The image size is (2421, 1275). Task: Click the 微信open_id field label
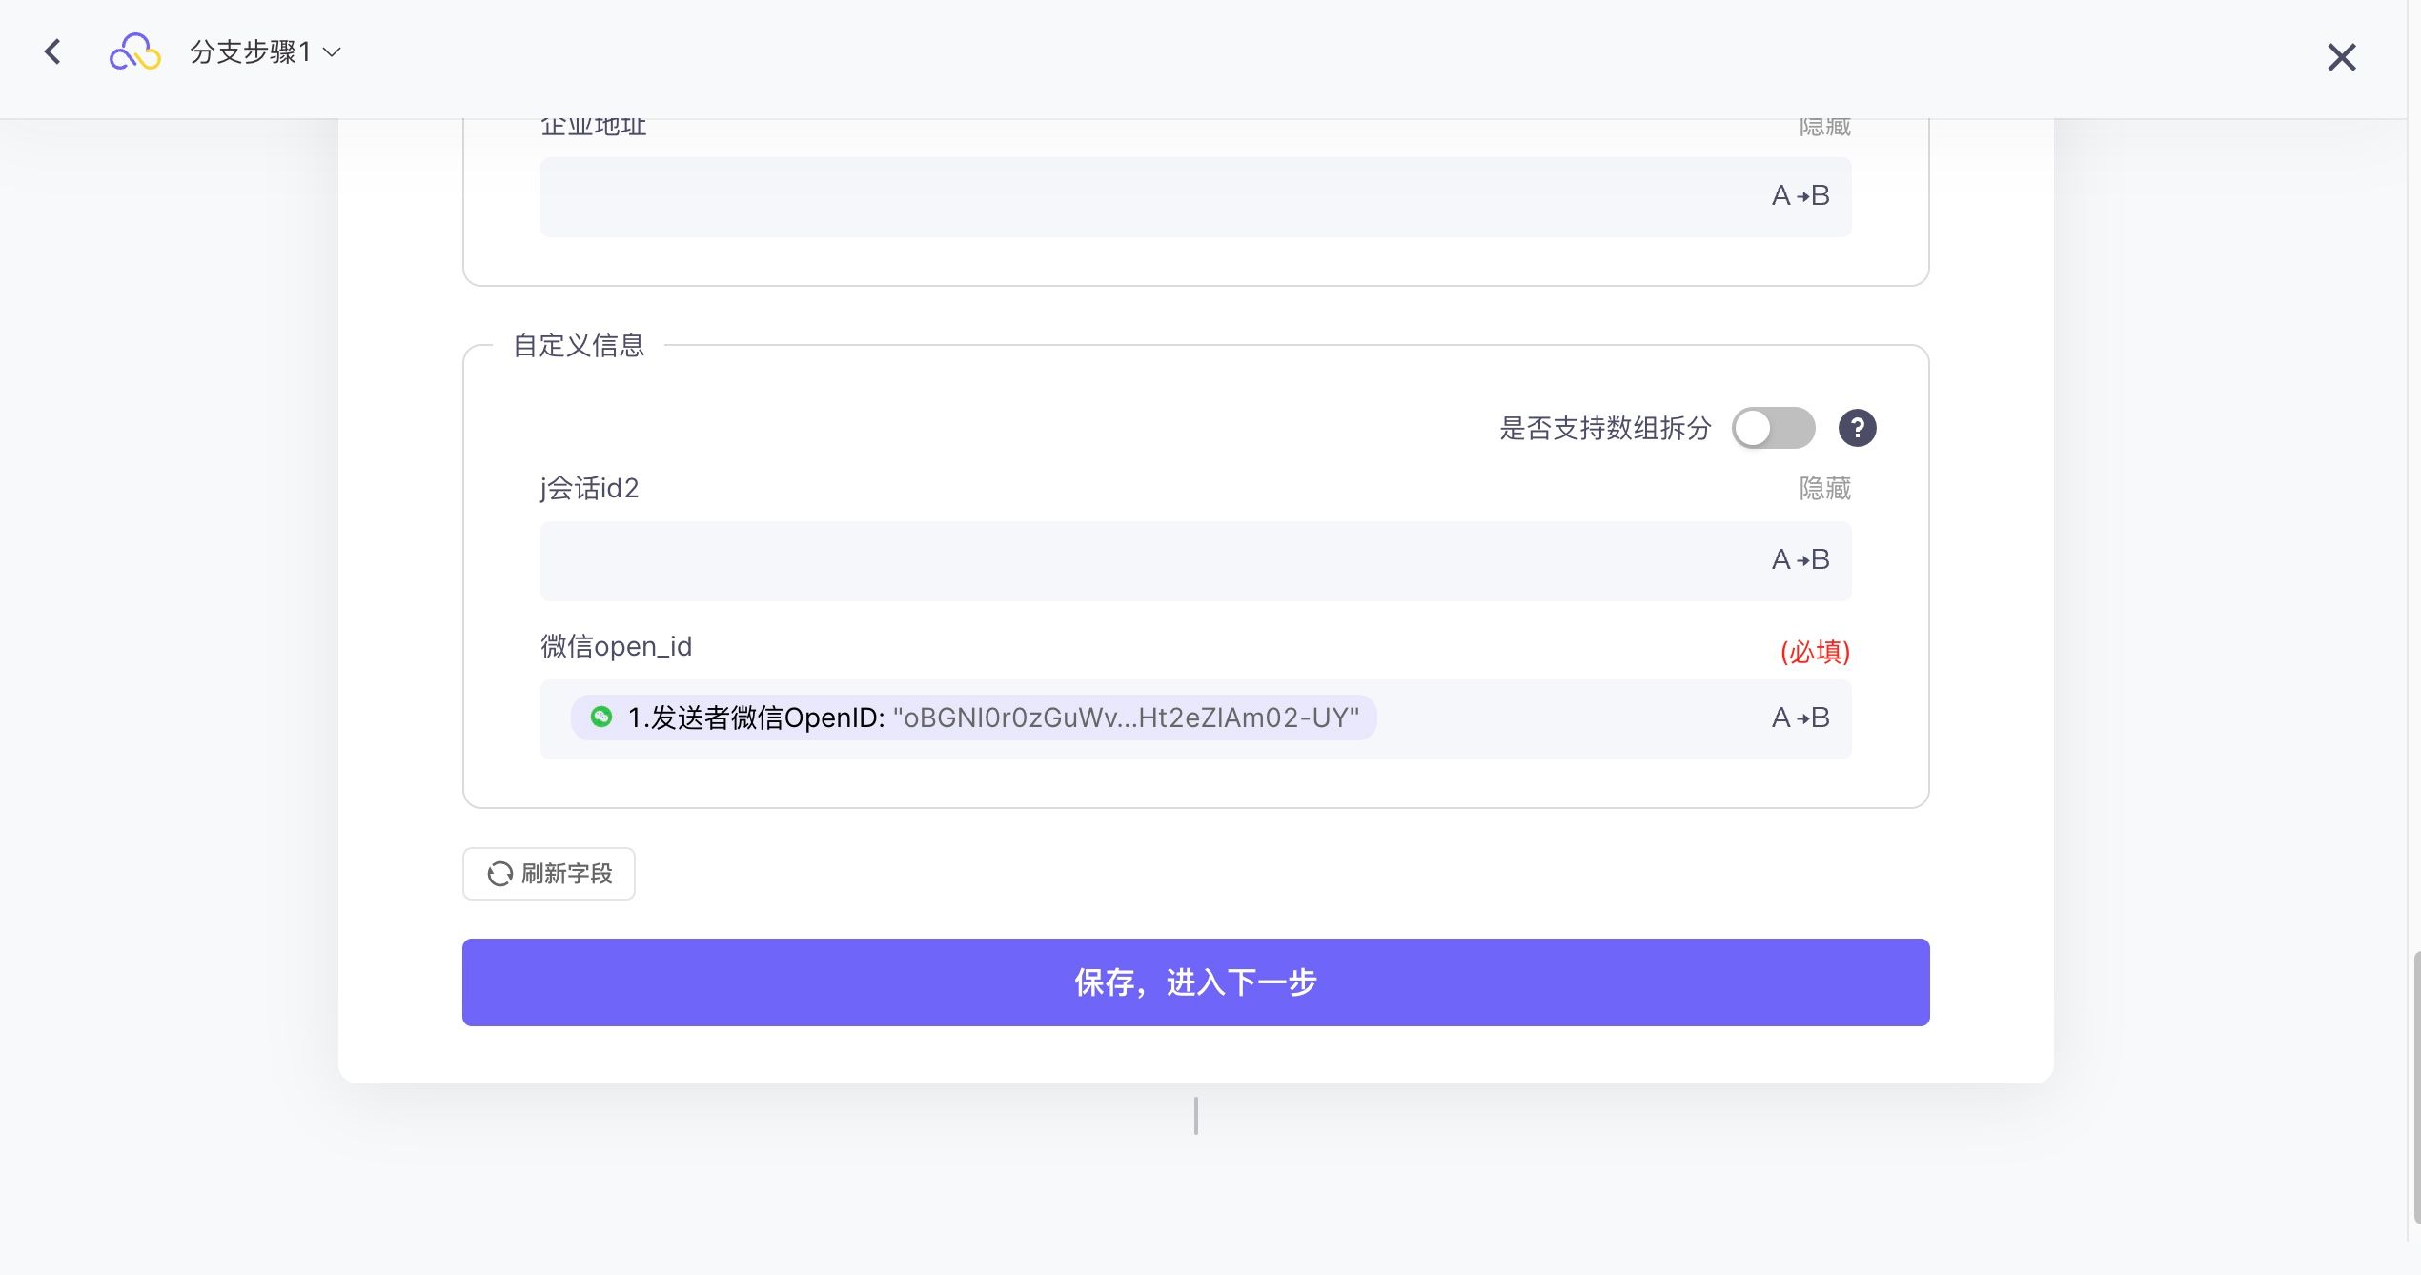(616, 647)
